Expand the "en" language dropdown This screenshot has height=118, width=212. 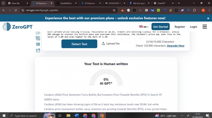pyautogui.click(x=144, y=27)
